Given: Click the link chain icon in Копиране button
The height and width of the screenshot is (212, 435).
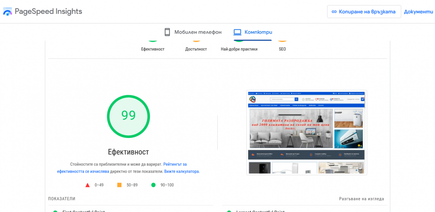Looking at the screenshot, I should click(x=334, y=12).
